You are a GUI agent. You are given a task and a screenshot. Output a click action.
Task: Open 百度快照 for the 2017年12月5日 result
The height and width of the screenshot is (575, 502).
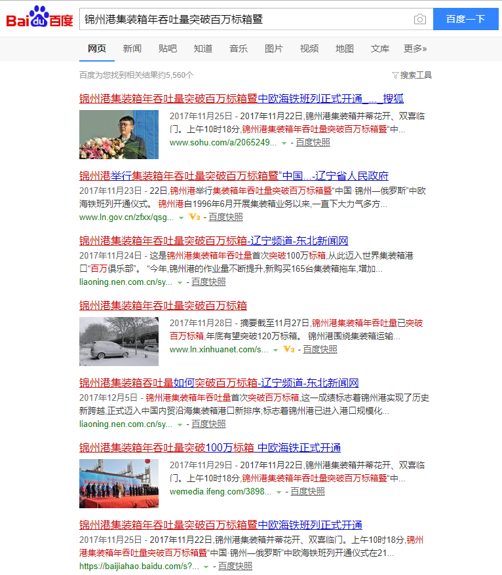[x=208, y=424]
